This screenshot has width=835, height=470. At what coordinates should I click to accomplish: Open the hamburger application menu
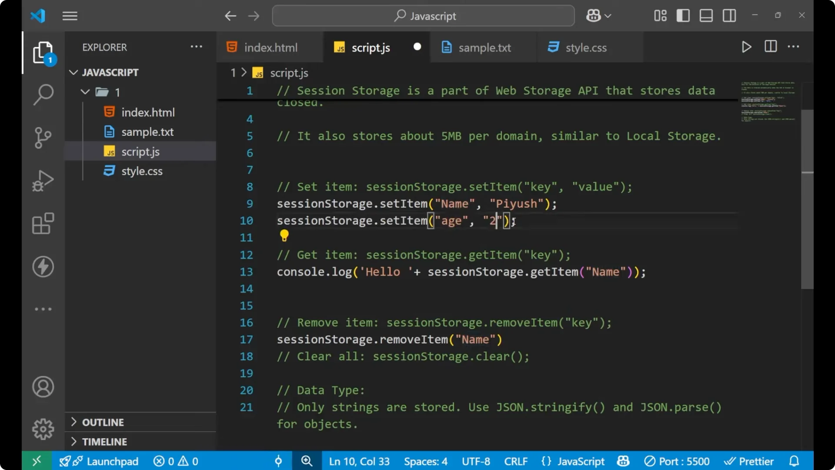(70, 16)
